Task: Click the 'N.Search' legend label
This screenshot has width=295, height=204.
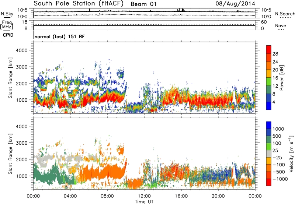Action: pos(285,14)
